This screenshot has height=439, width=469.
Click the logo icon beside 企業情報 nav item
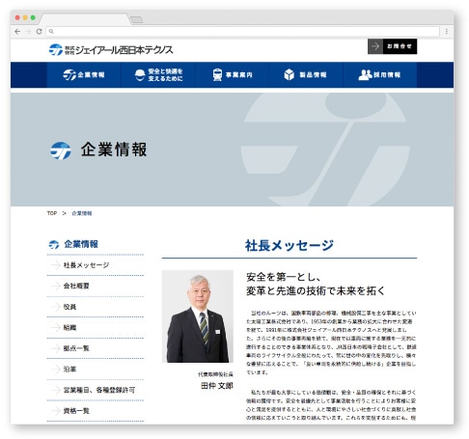point(69,75)
